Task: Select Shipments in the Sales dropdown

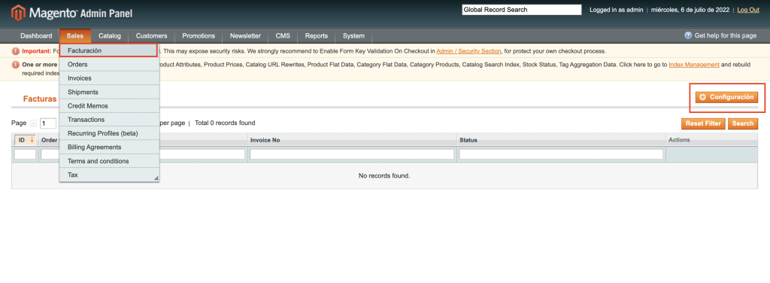Action: point(109,92)
